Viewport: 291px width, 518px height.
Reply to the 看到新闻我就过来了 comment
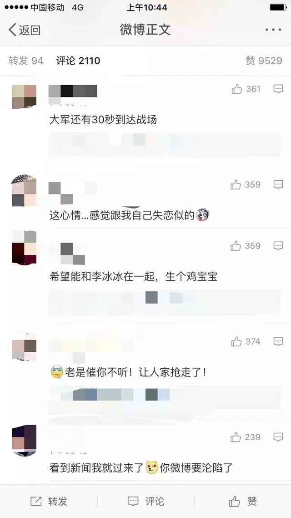[278, 437]
